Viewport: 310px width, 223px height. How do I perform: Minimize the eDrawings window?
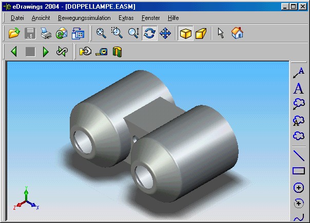(285, 7)
